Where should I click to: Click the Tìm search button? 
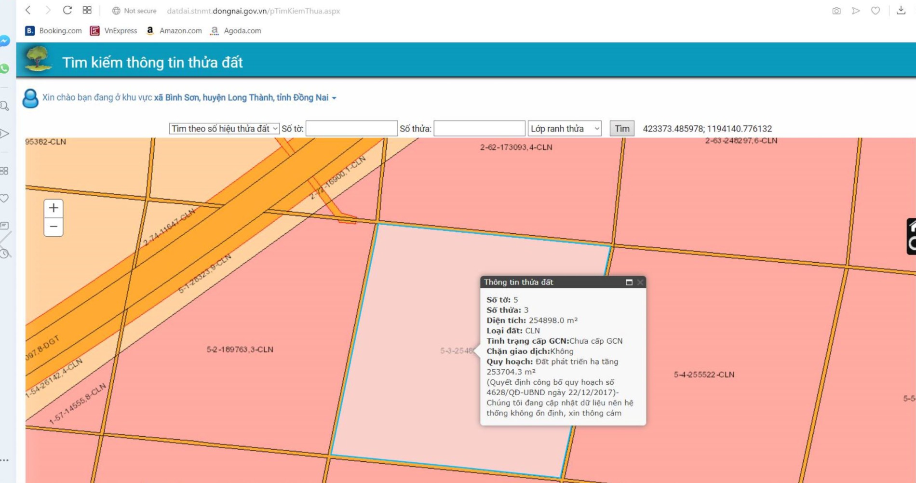tap(622, 129)
